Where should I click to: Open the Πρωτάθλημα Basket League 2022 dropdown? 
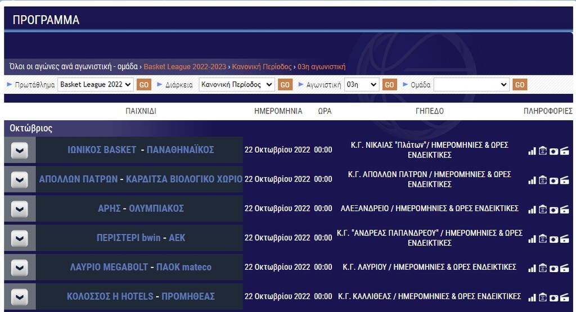coord(96,84)
